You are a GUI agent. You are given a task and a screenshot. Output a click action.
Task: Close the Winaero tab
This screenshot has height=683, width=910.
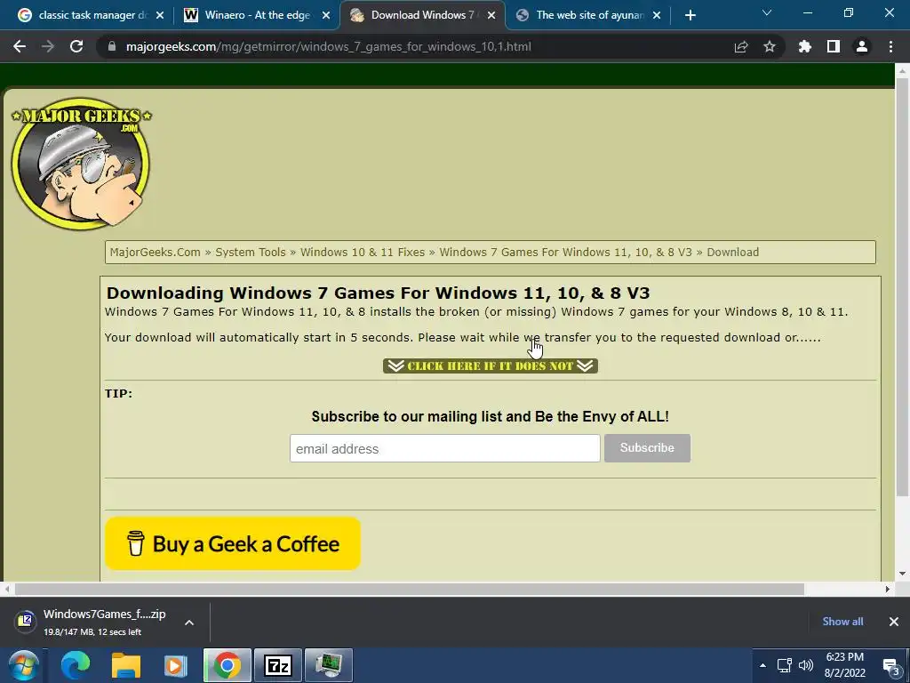326,15
